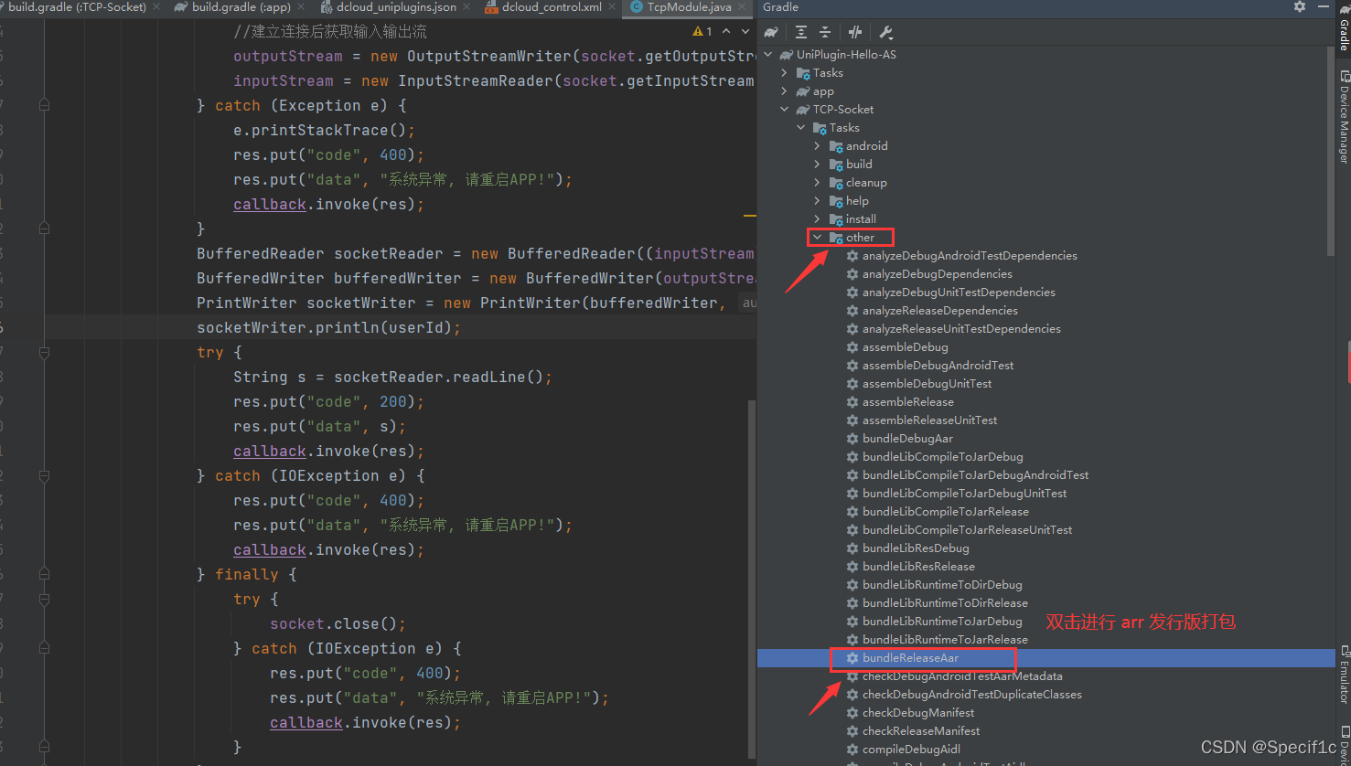The height and width of the screenshot is (766, 1351).
Task: Expand the help task group
Action: 817,201
